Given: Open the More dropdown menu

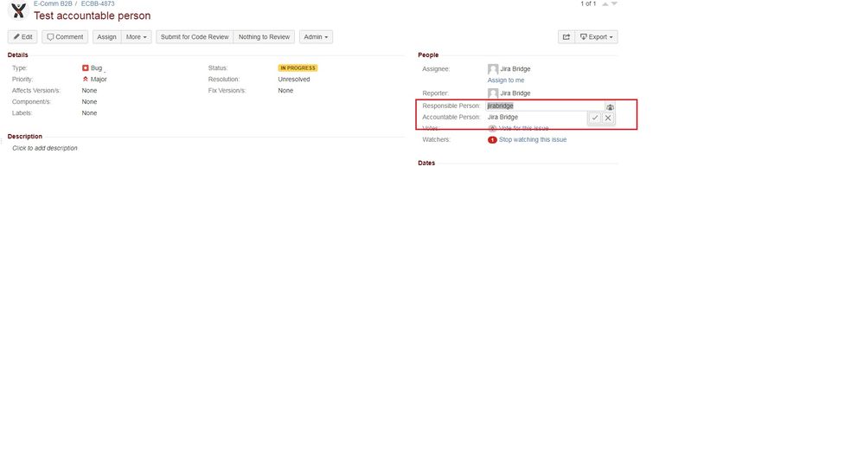Looking at the screenshot, I should tap(136, 37).
